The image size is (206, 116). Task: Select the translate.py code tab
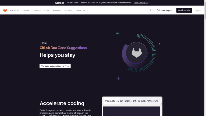pos(112,101)
